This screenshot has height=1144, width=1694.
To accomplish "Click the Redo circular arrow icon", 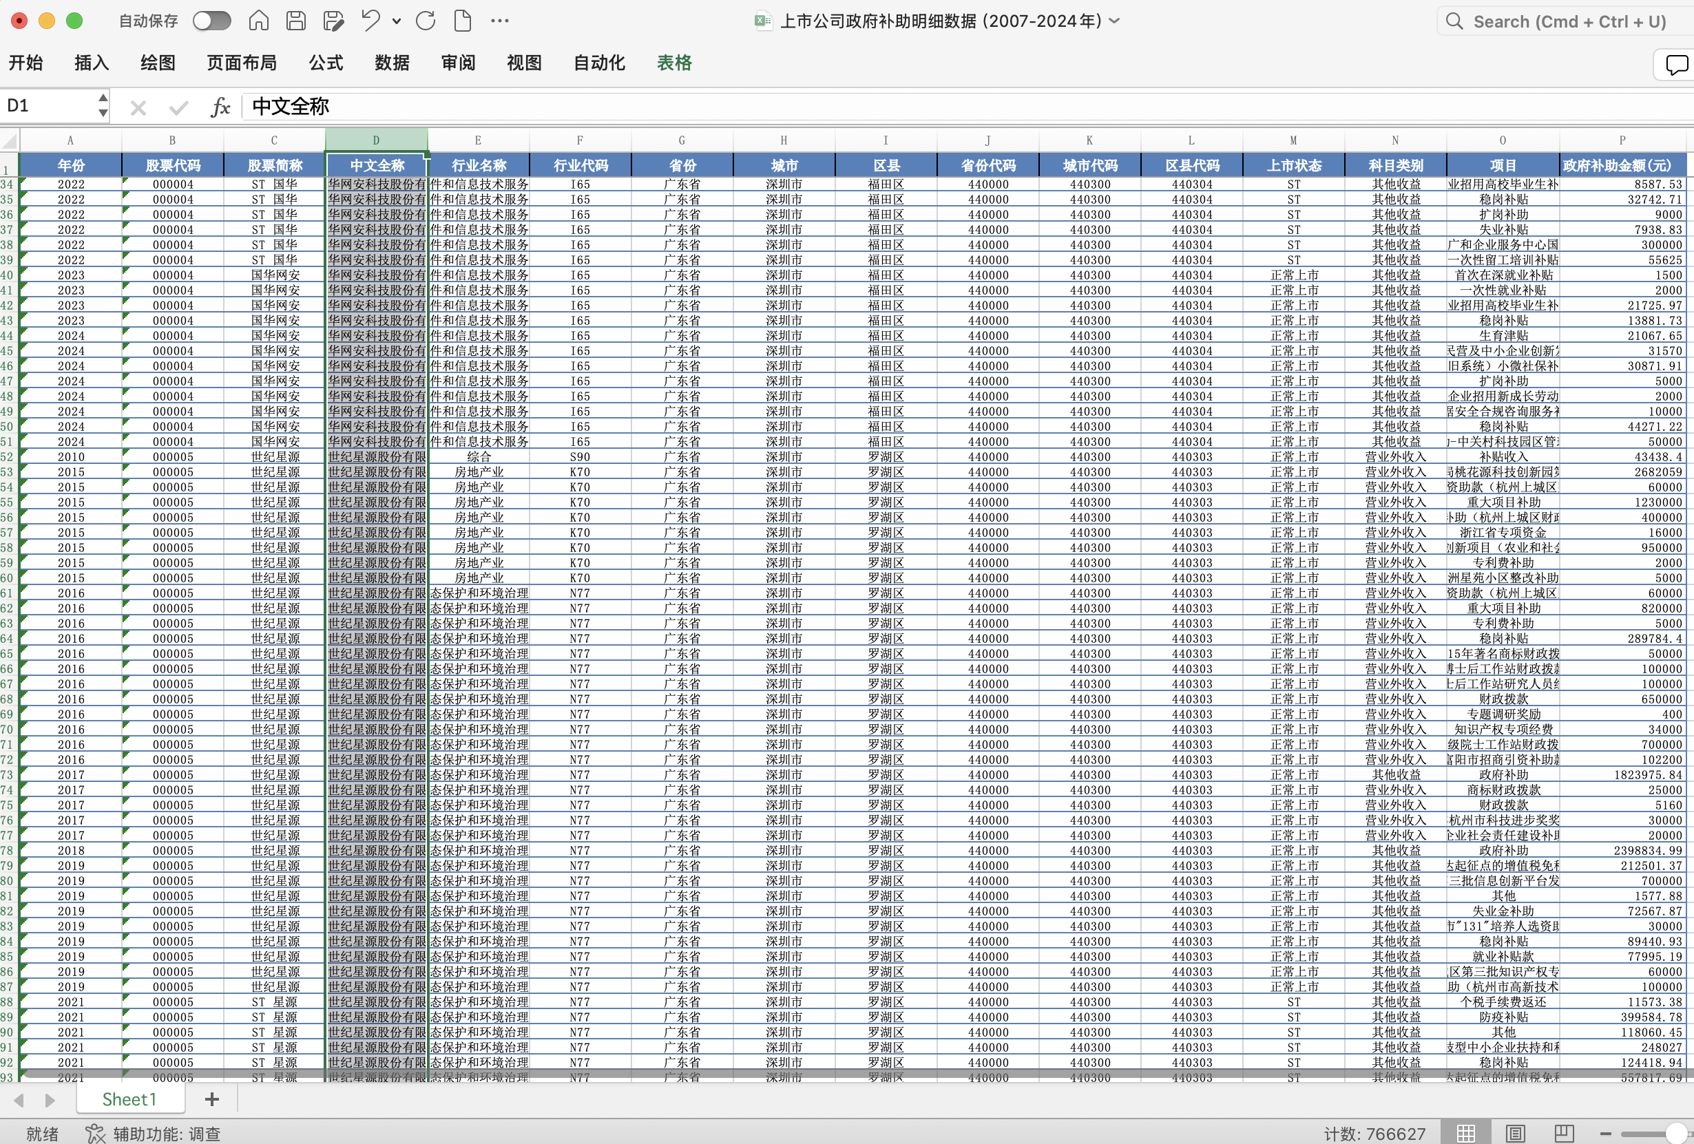I will (426, 21).
